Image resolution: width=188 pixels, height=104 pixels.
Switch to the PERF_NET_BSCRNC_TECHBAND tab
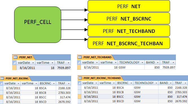tap(100, 78)
